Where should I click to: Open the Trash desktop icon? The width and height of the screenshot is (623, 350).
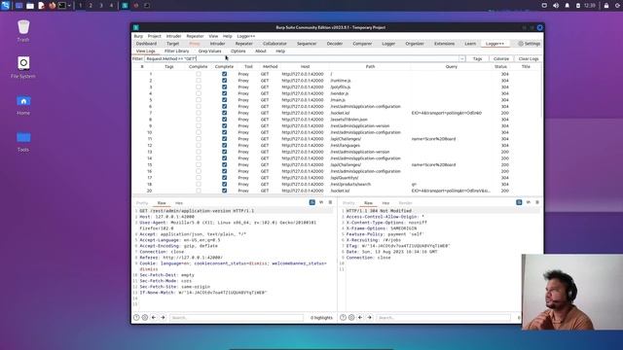click(x=23, y=31)
